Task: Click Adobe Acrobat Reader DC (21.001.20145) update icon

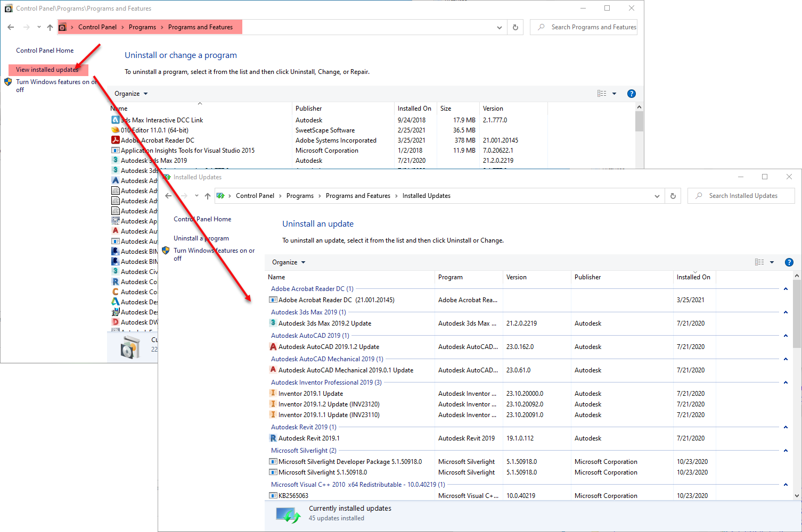Action: [x=273, y=300]
